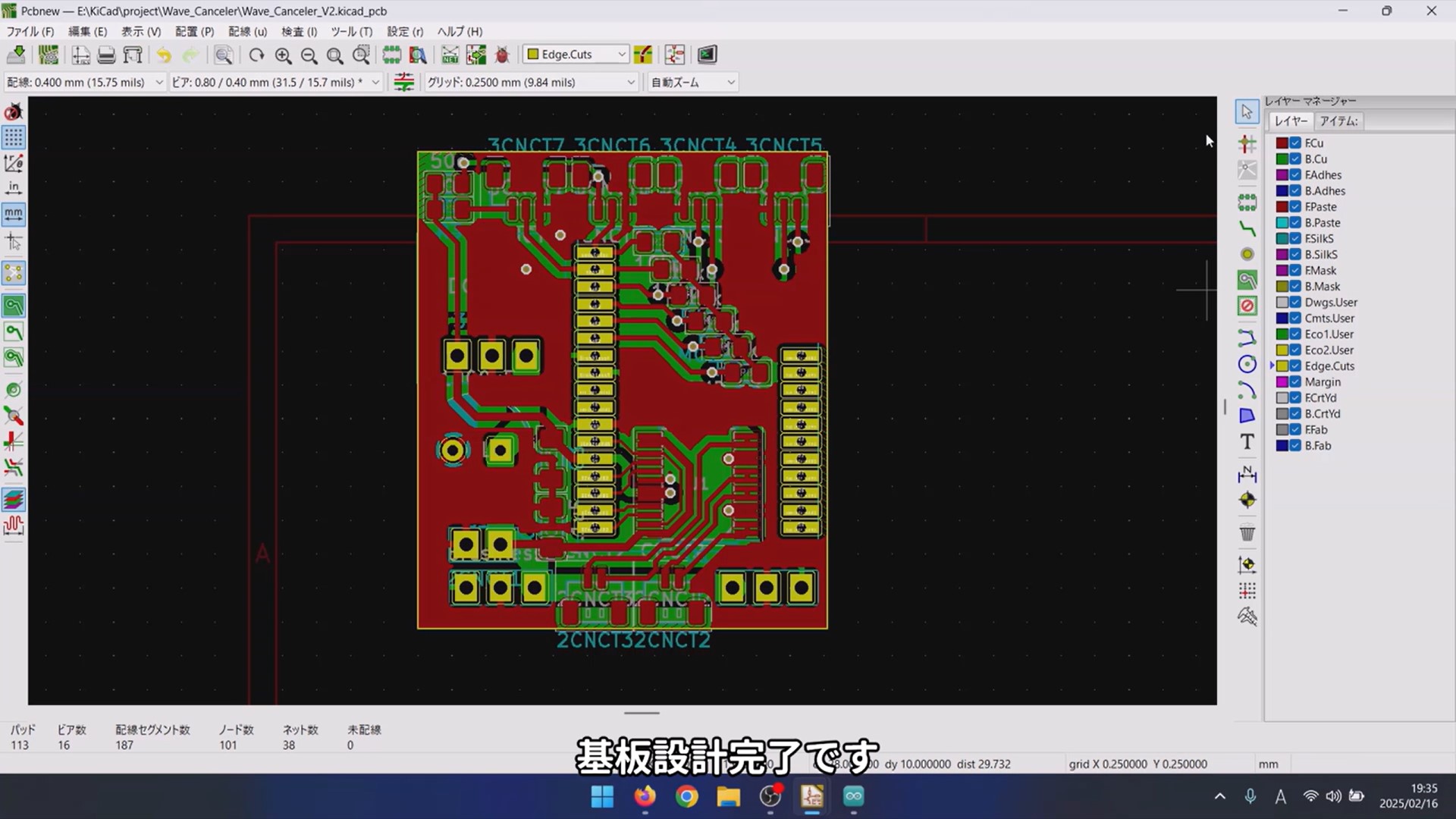Image resolution: width=1456 pixels, height=819 pixels.
Task: Click the Design rules check ladybug icon
Action: click(x=501, y=55)
